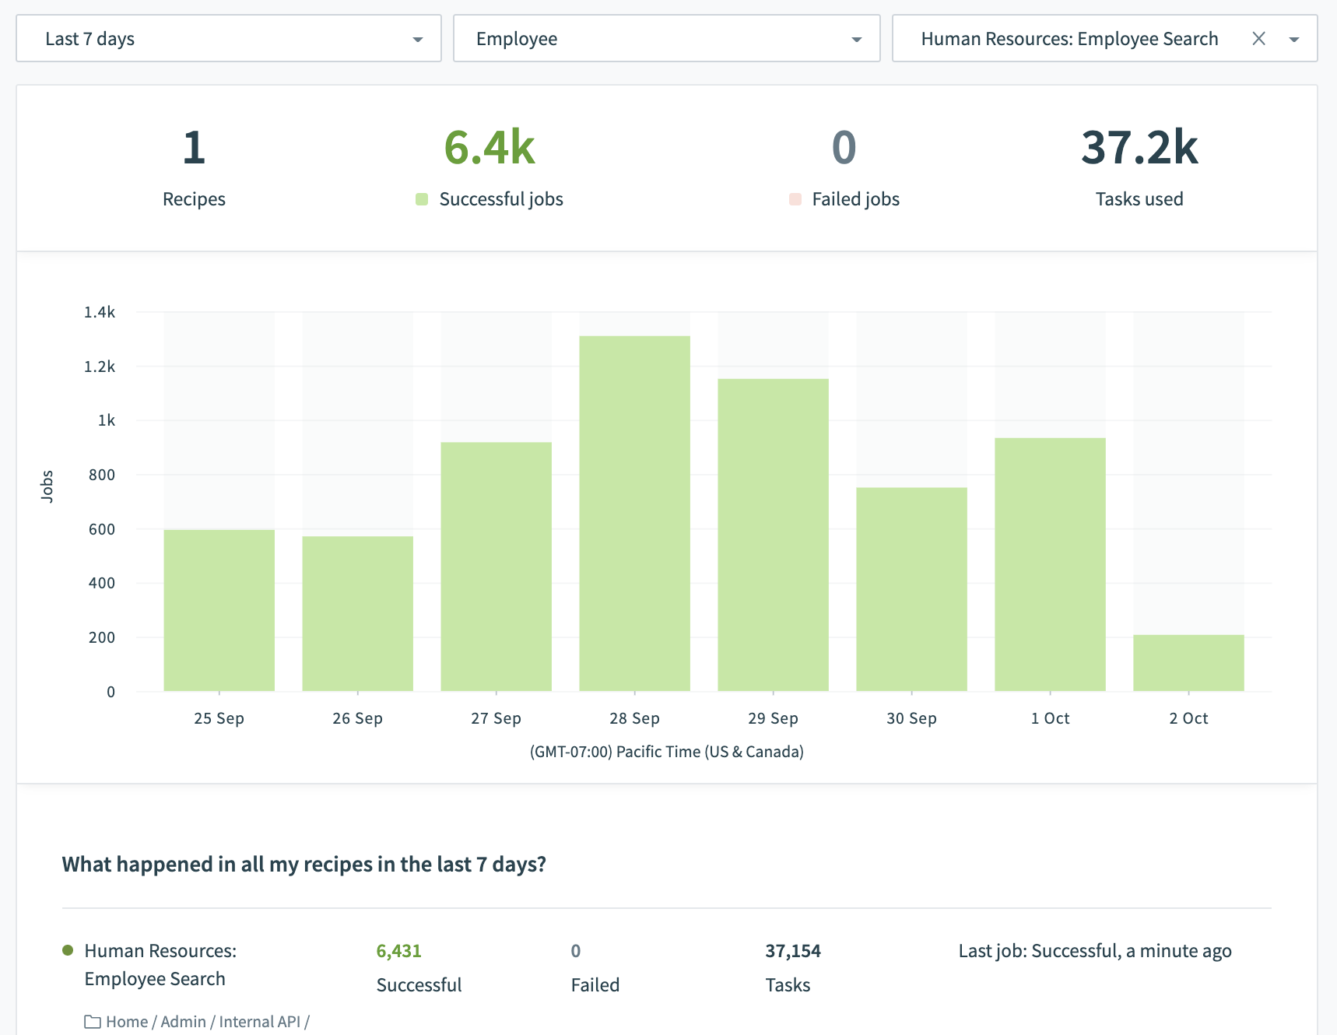
Task: Open the Last 7 days dropdown
Action: (x=228, y=39)
